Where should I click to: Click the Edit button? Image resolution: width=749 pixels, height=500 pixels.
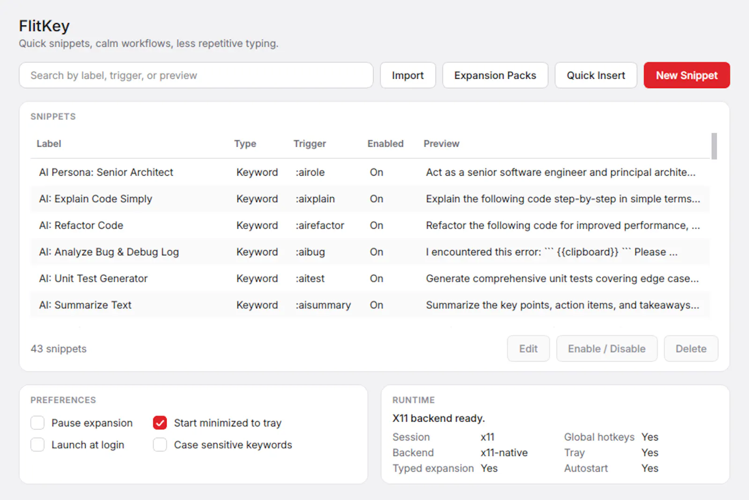(529, 349)
